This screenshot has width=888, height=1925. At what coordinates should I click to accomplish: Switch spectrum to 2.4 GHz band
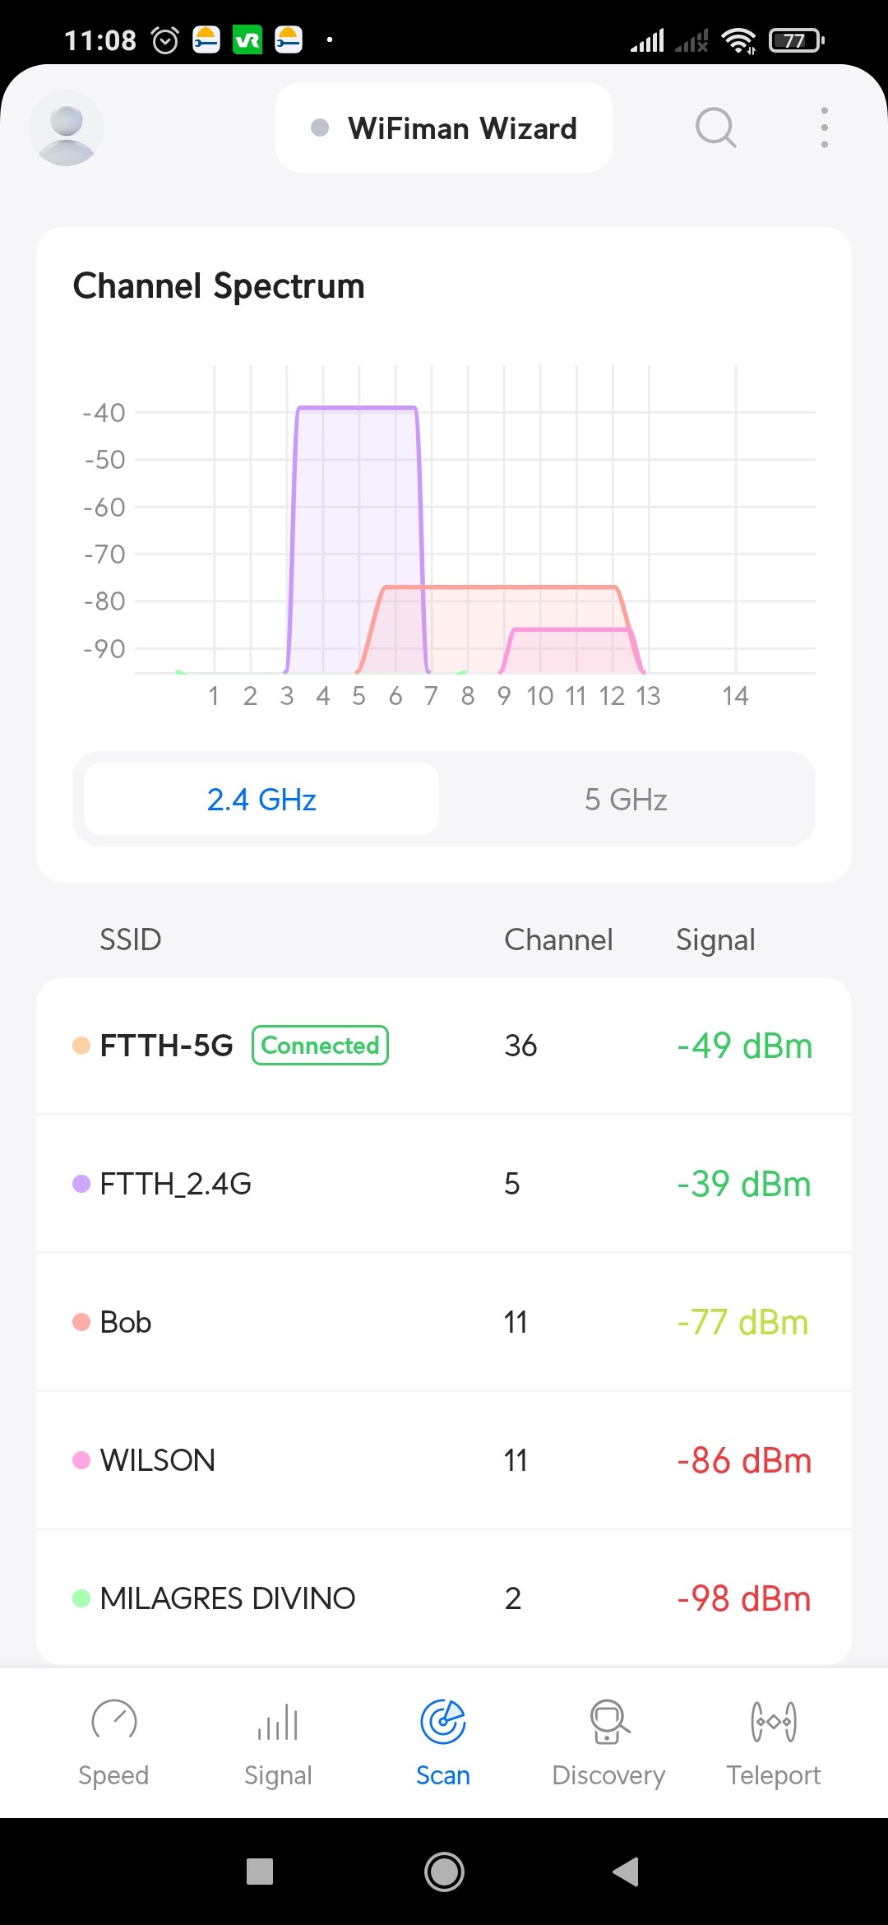(x=261, y=799)
